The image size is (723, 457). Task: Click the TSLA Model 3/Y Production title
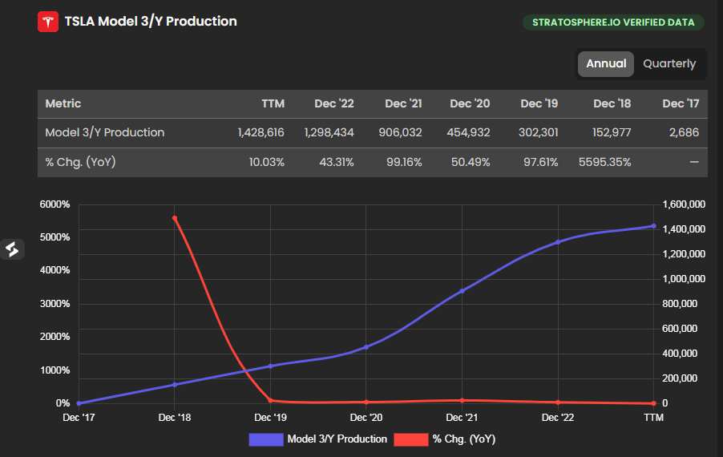pyautogui.click(x=151, y=22)
